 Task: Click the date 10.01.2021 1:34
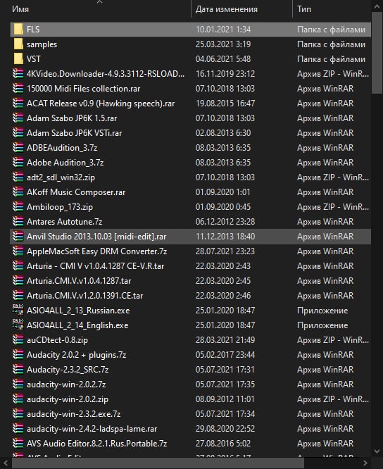pos(223,30)
